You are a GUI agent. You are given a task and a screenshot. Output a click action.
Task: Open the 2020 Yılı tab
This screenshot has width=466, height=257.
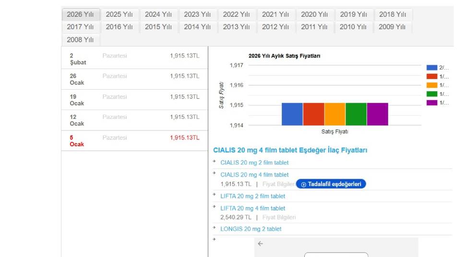(x=314, y=14)
